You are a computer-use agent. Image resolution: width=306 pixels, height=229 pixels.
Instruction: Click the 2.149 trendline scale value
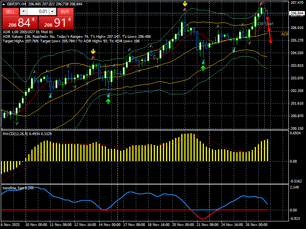[294, 187]
